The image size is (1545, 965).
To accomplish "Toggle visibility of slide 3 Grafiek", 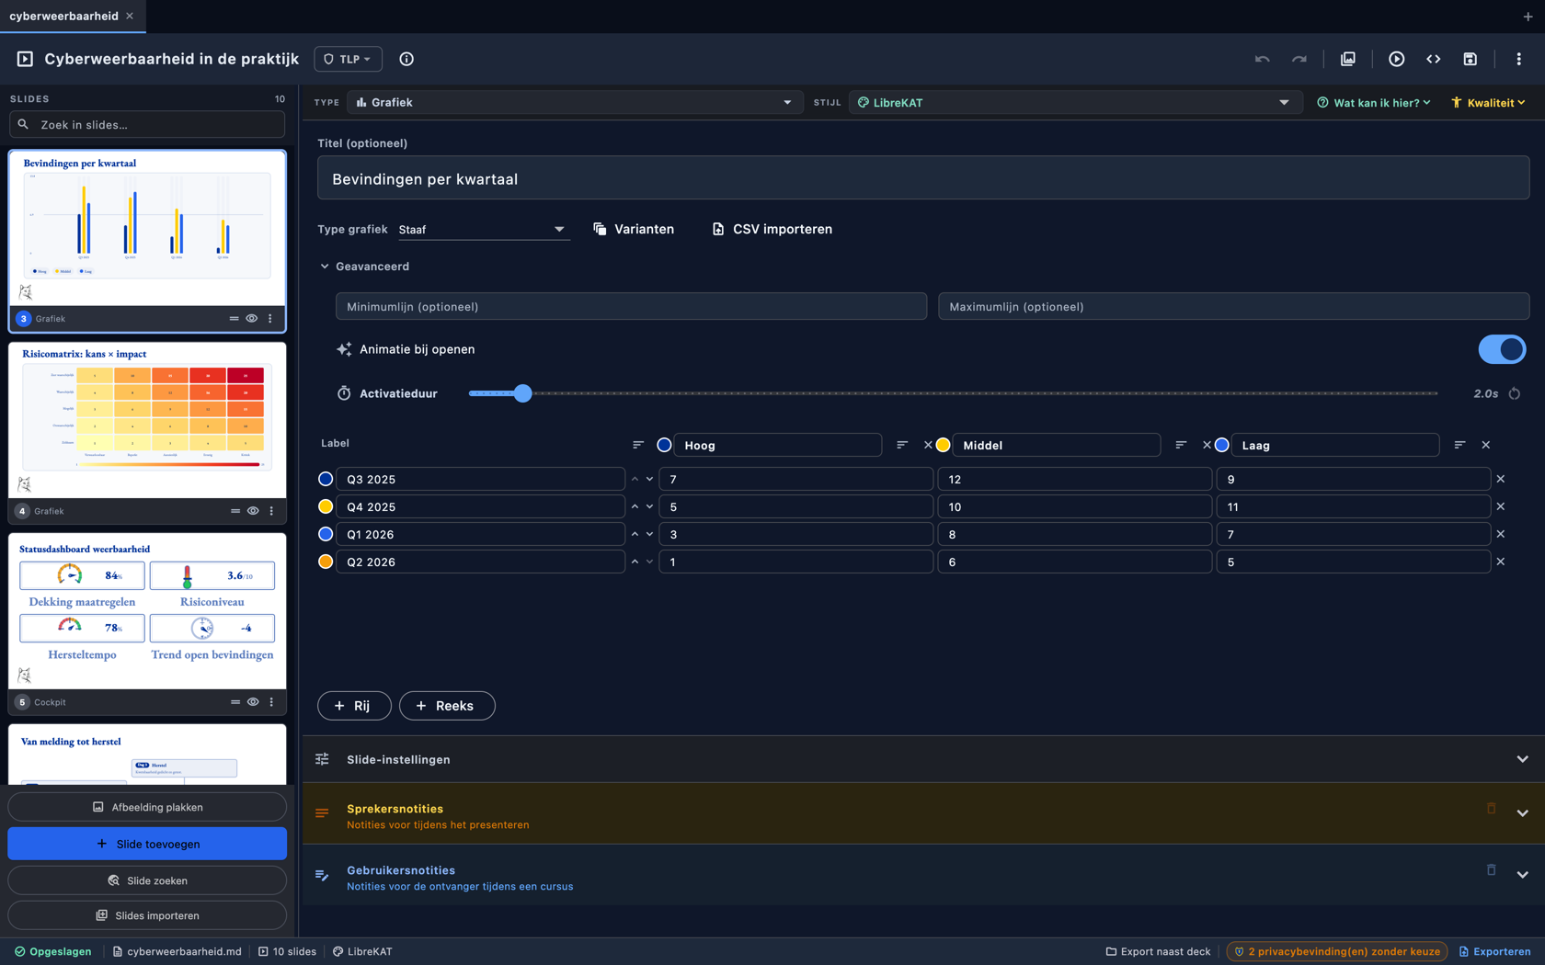I will pyautogui.click(x=251, y=319).
